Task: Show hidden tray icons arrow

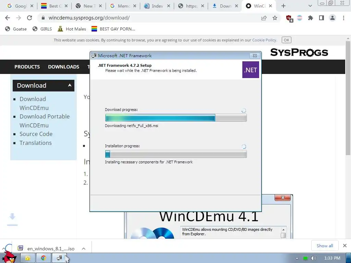Action: pyautogui.click(x=297, y=258)
